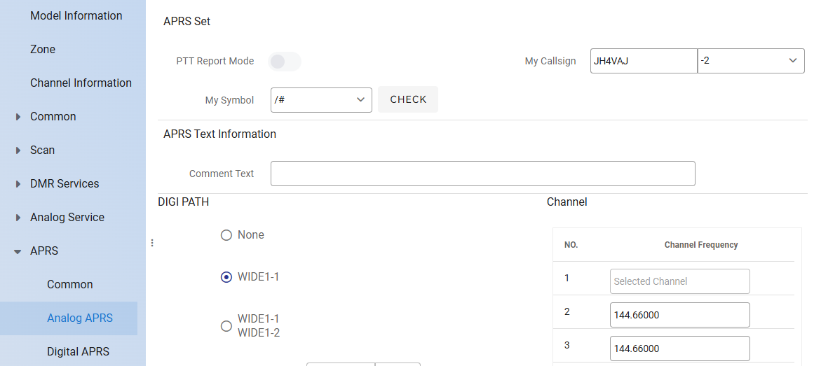Click the My Callsign text field
Screen dimensions: 814x366
[643, 61]
